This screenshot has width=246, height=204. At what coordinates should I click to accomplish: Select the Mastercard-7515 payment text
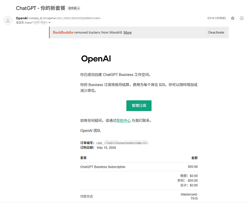189,197
